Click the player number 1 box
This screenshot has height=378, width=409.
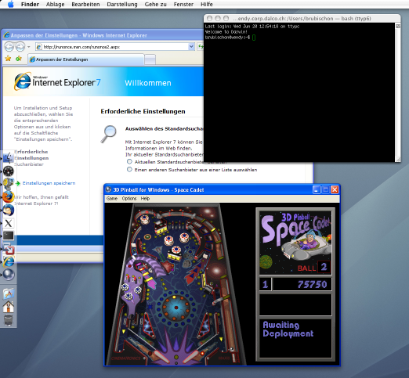click(265, 284)
